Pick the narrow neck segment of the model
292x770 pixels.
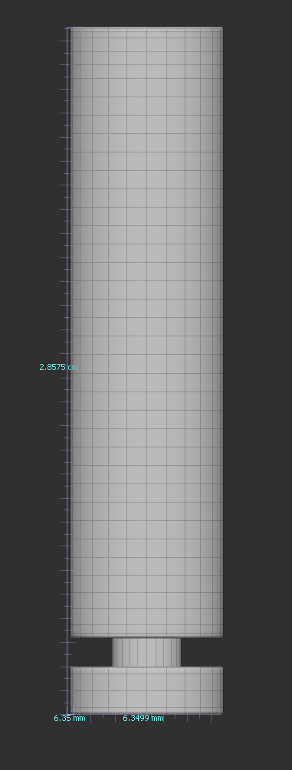point(146,652)
